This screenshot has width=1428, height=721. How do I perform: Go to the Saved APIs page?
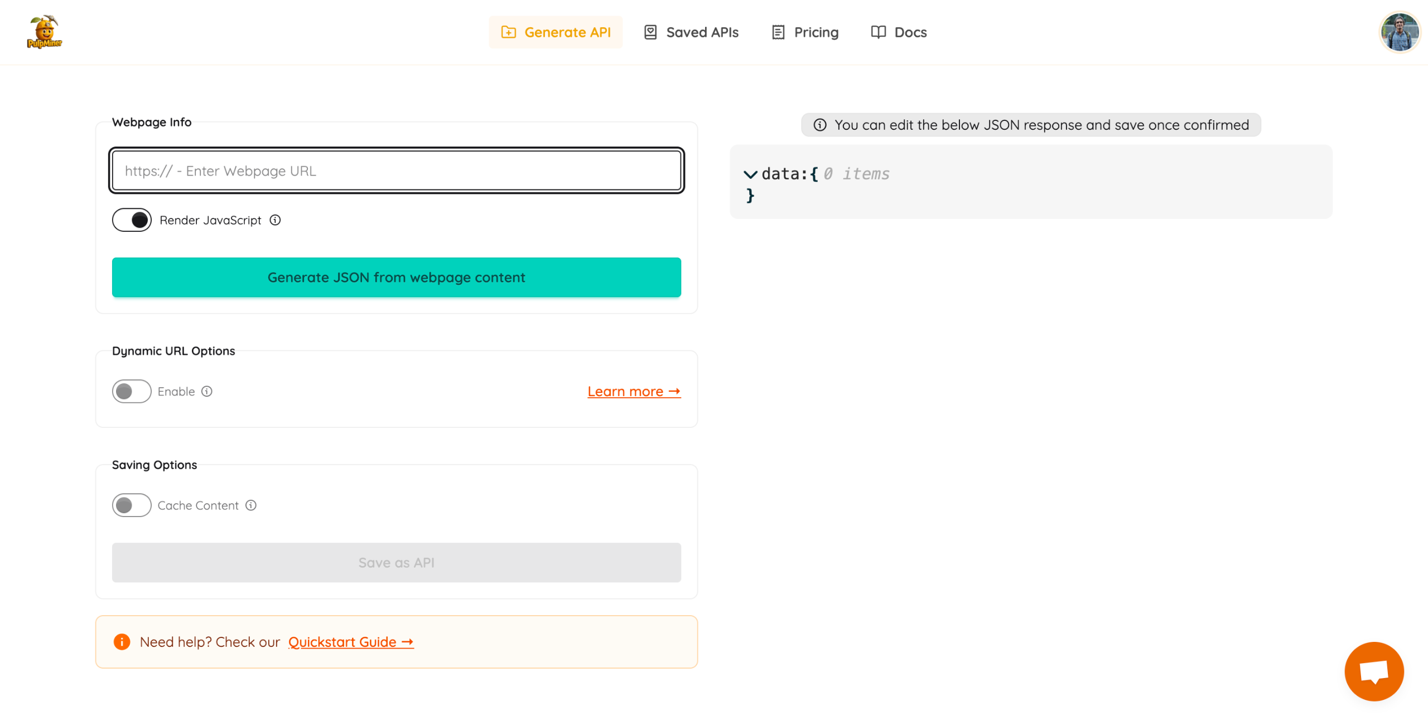pos(691,32)
